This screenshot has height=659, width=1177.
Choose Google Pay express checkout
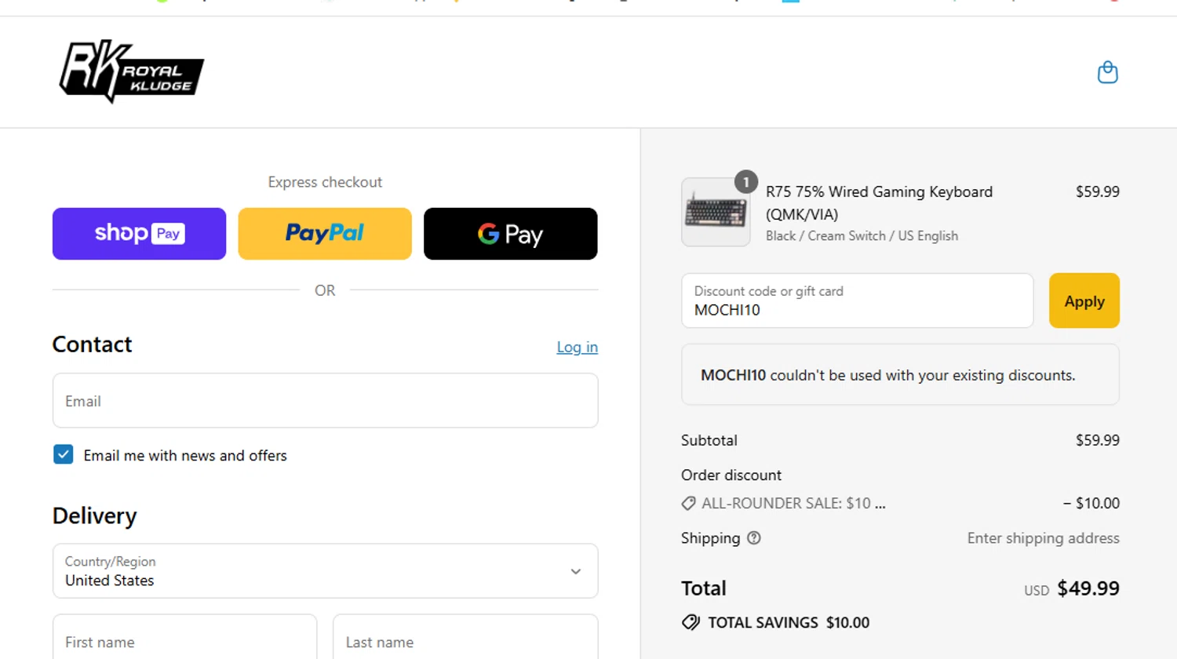point(510,234)
